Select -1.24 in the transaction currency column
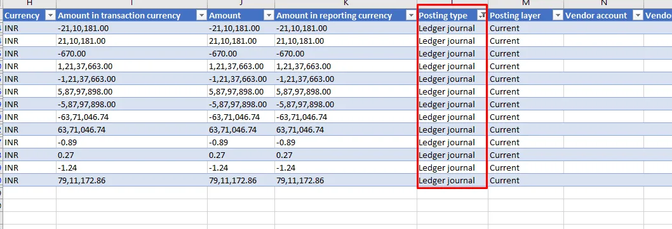 [x=131, y=167]
